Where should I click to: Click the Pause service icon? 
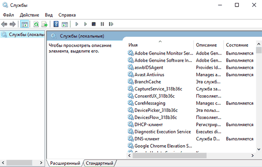coord(102,24)
